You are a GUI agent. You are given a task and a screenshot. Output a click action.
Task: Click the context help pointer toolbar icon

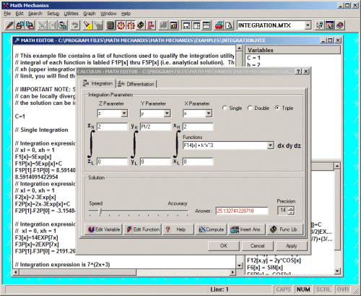319,25
